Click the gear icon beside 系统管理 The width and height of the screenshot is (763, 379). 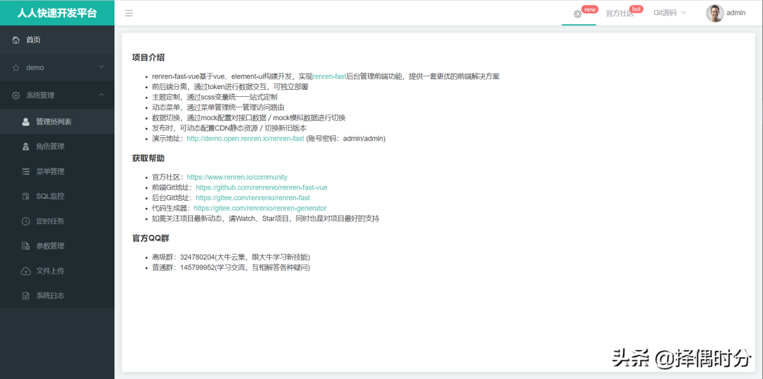point(16,95)
